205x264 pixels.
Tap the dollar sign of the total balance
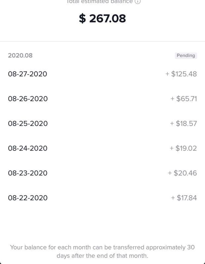(82, 18)
